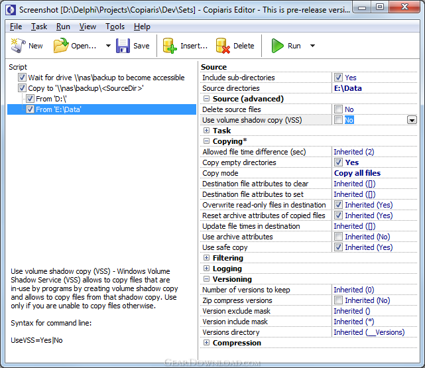425x368 pixels.
Task: Open the Task menu
Action: pos(39,27)
